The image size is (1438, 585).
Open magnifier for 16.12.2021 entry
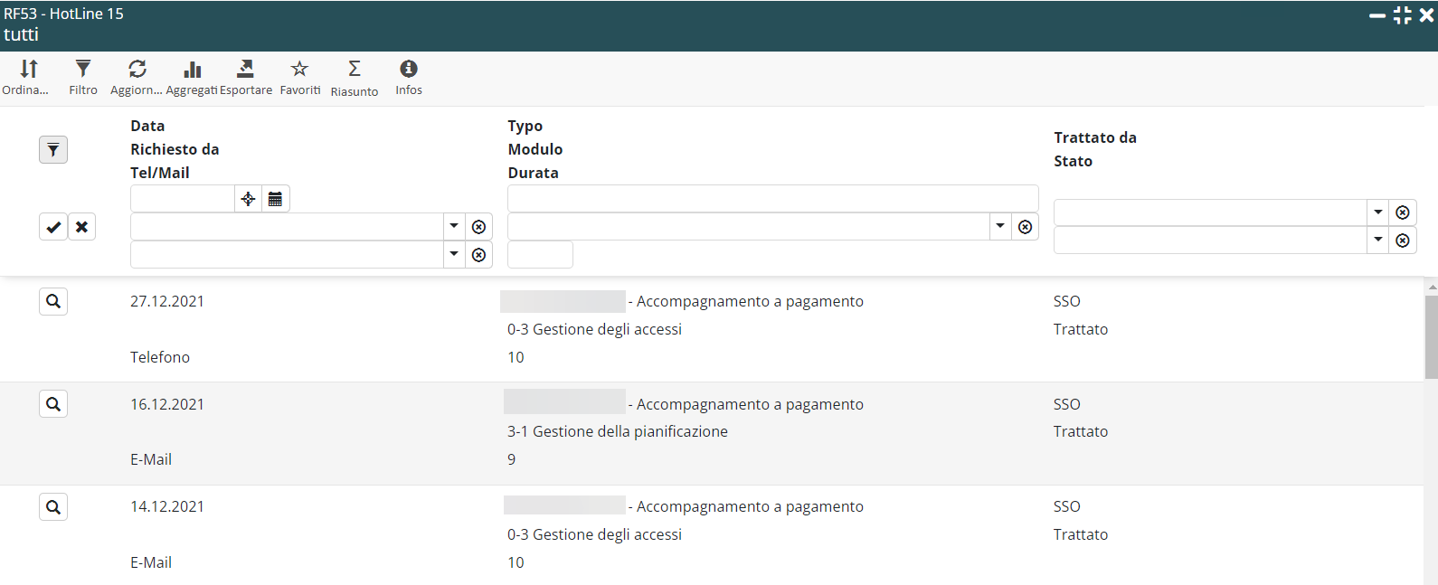pos(53,404)
